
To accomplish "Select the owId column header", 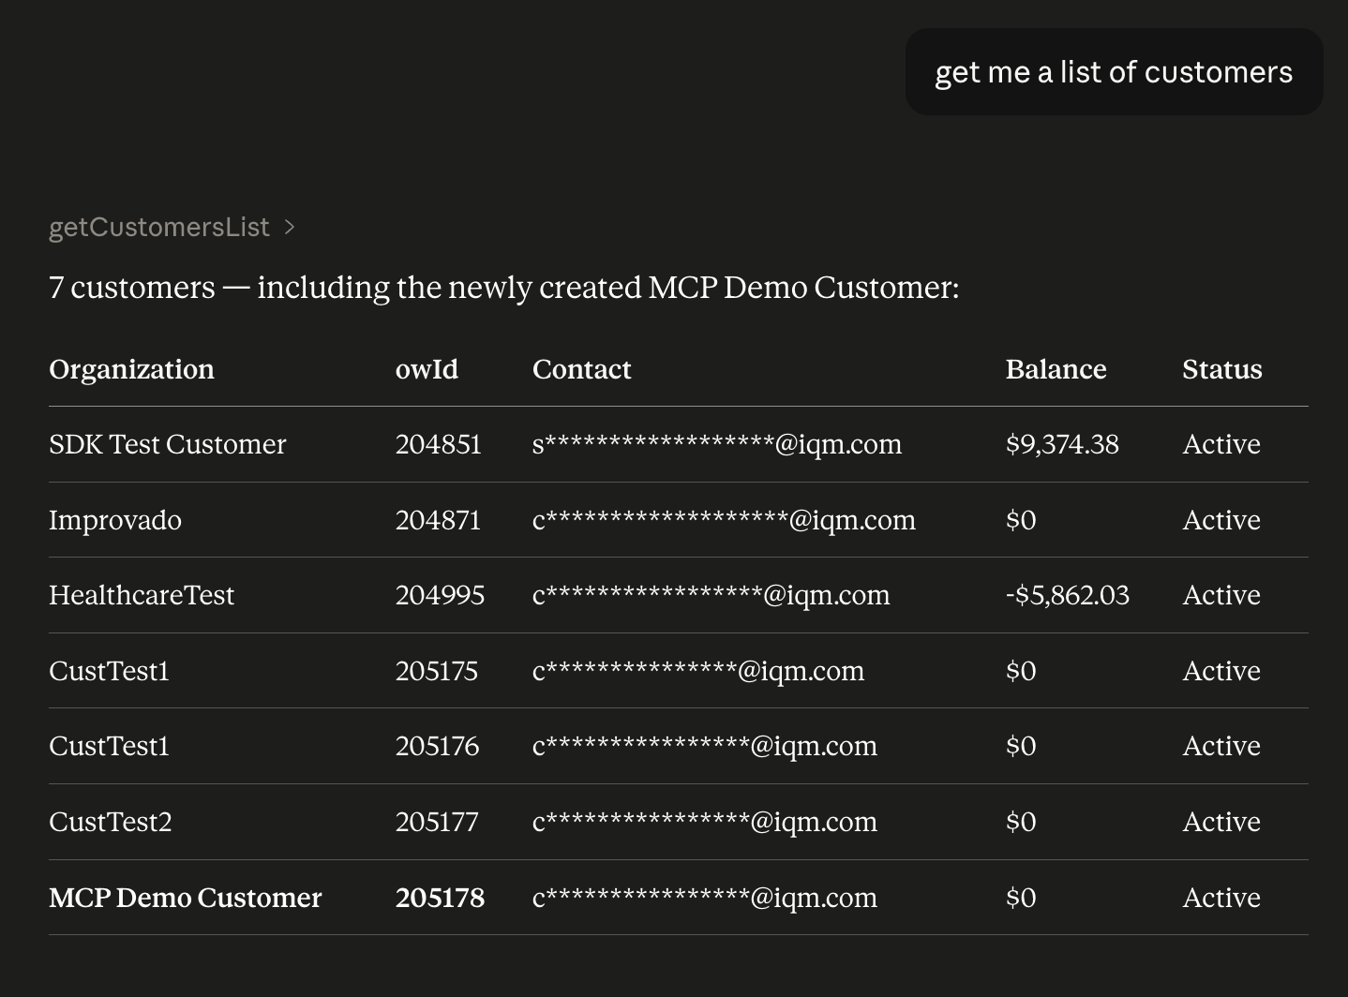I will pyautogui.click(x=427, y=369).
